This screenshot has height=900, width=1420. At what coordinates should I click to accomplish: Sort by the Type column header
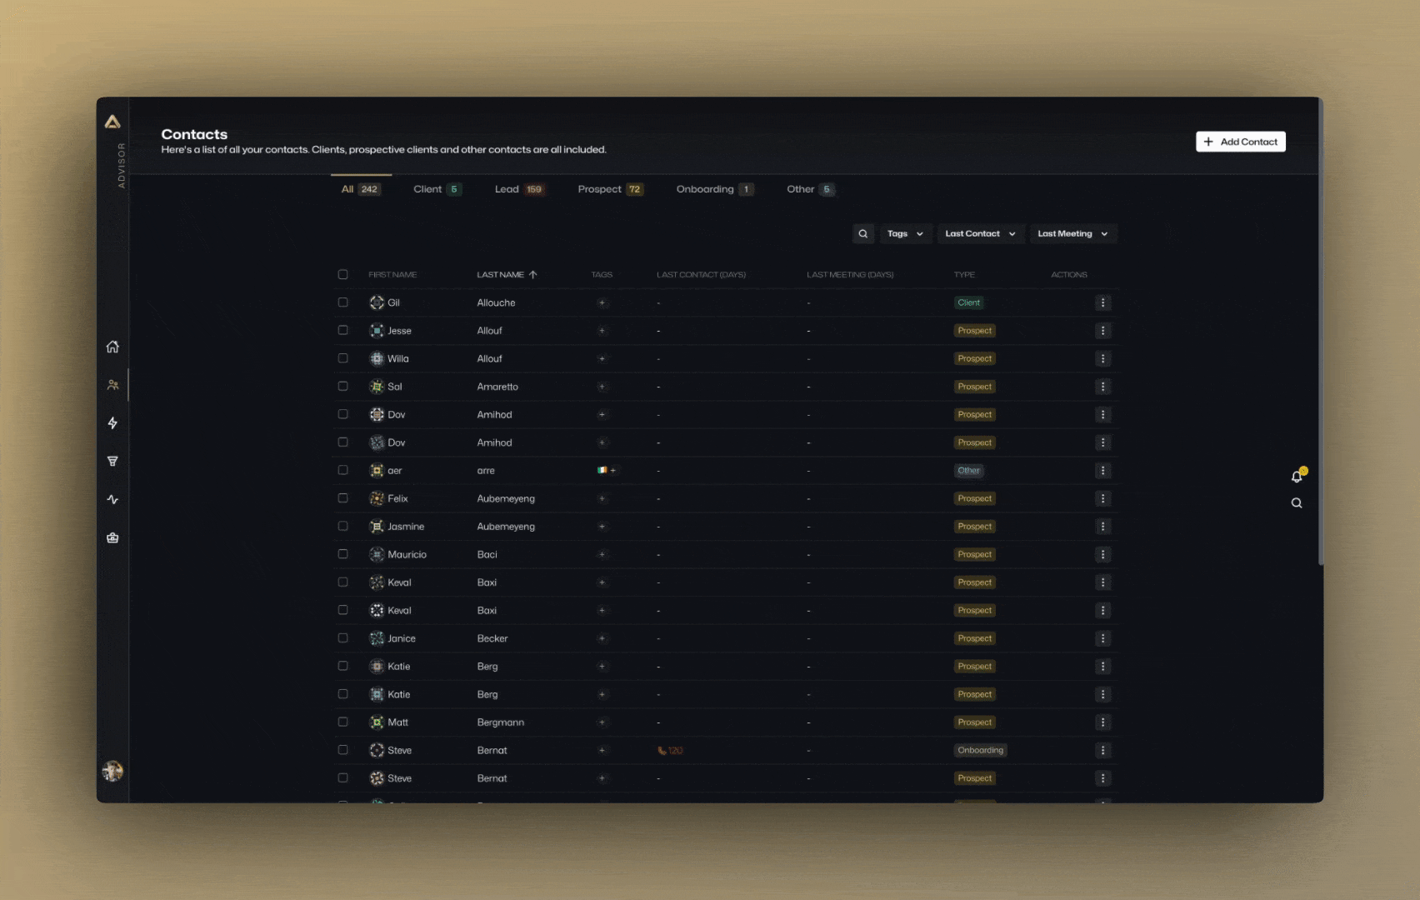tap(964, 275)
